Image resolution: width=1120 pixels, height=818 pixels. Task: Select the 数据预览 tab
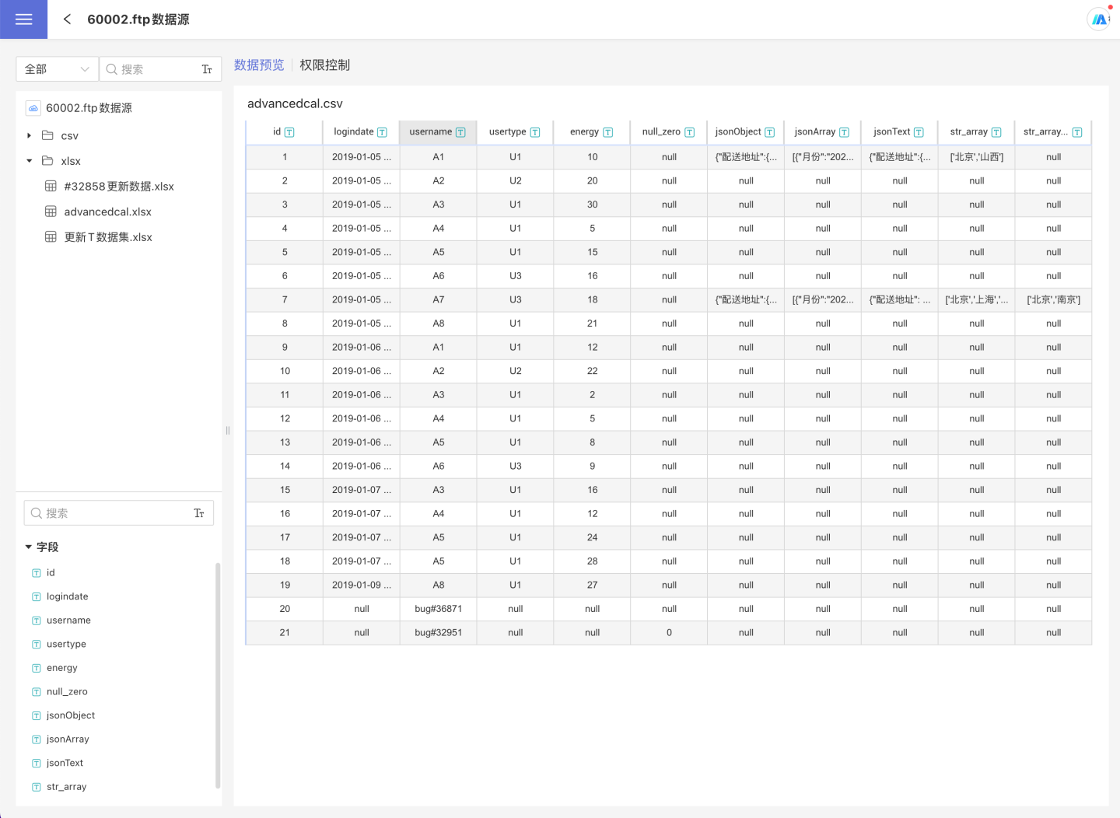click(259, 65)
